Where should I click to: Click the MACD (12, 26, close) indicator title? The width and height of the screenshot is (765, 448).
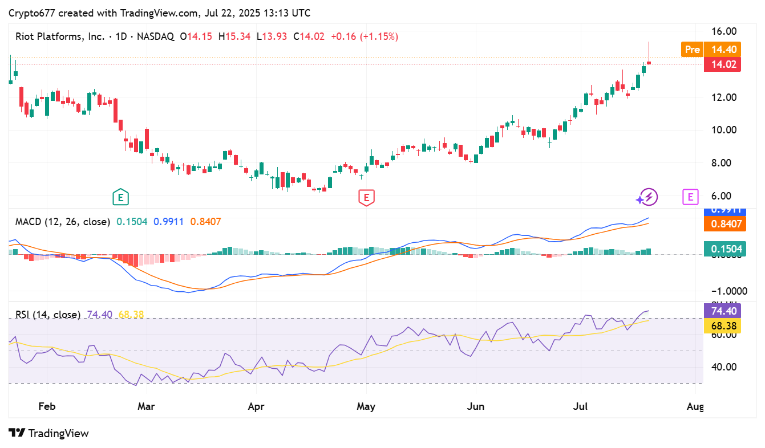[x=63, y=222]
